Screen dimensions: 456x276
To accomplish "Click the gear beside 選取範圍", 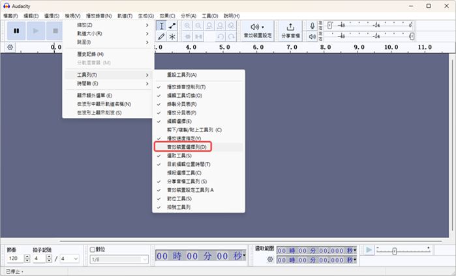I will [x=270, y=259].
